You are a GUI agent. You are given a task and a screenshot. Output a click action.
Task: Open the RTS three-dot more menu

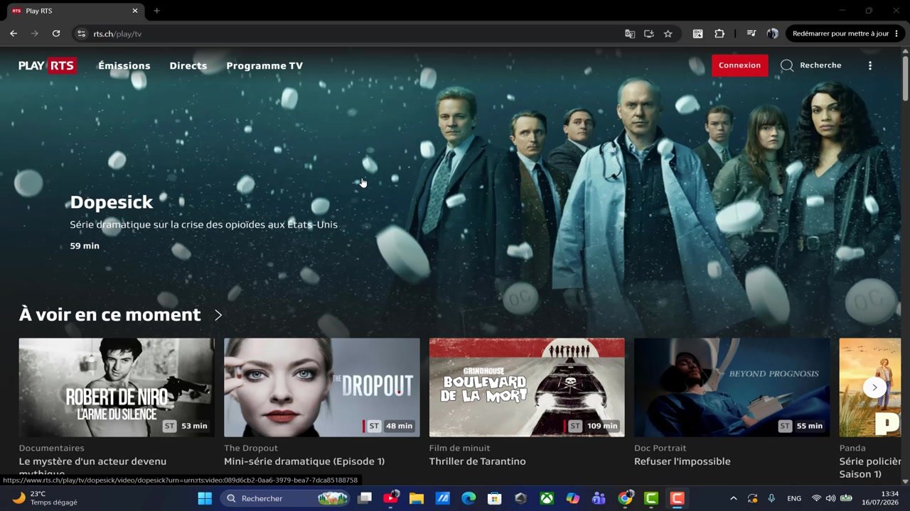870,65
